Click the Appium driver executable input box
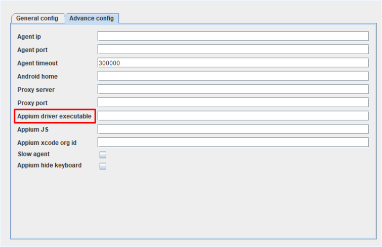The image size is (382, 247). (x=233, y=116)
